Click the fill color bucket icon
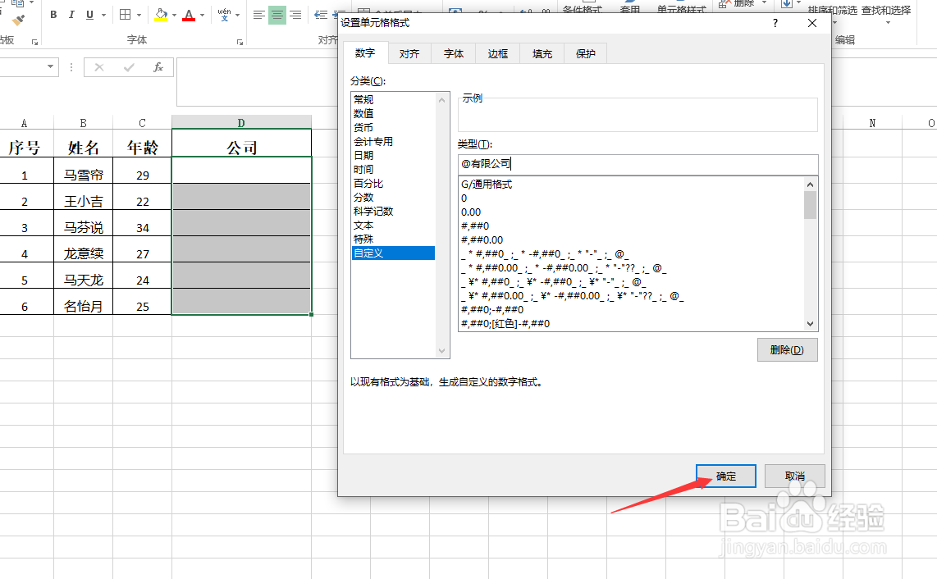 click(160, 13)
